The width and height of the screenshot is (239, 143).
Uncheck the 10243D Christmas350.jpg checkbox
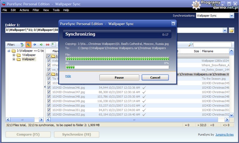tap(49, 105)
